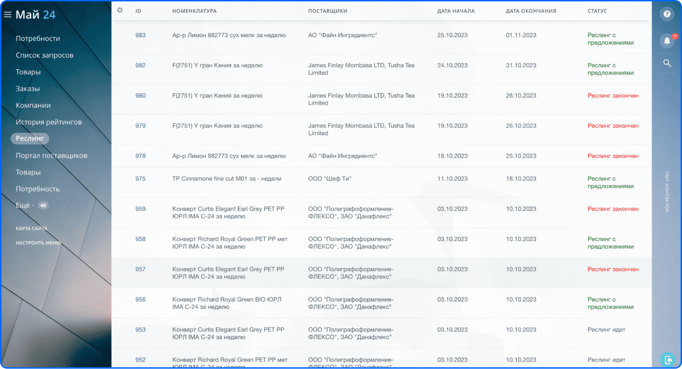The image size is (682, 369).
Task: Open record ID 958
Action: pos(141,239)
